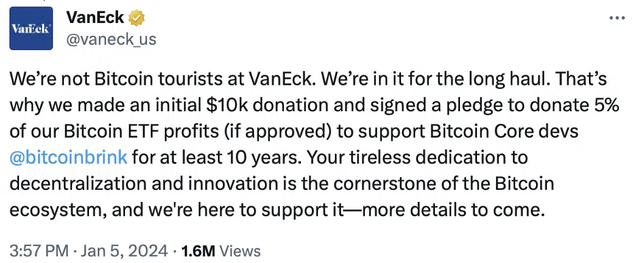Visit the @vaneck_us handle

(111, 39)
